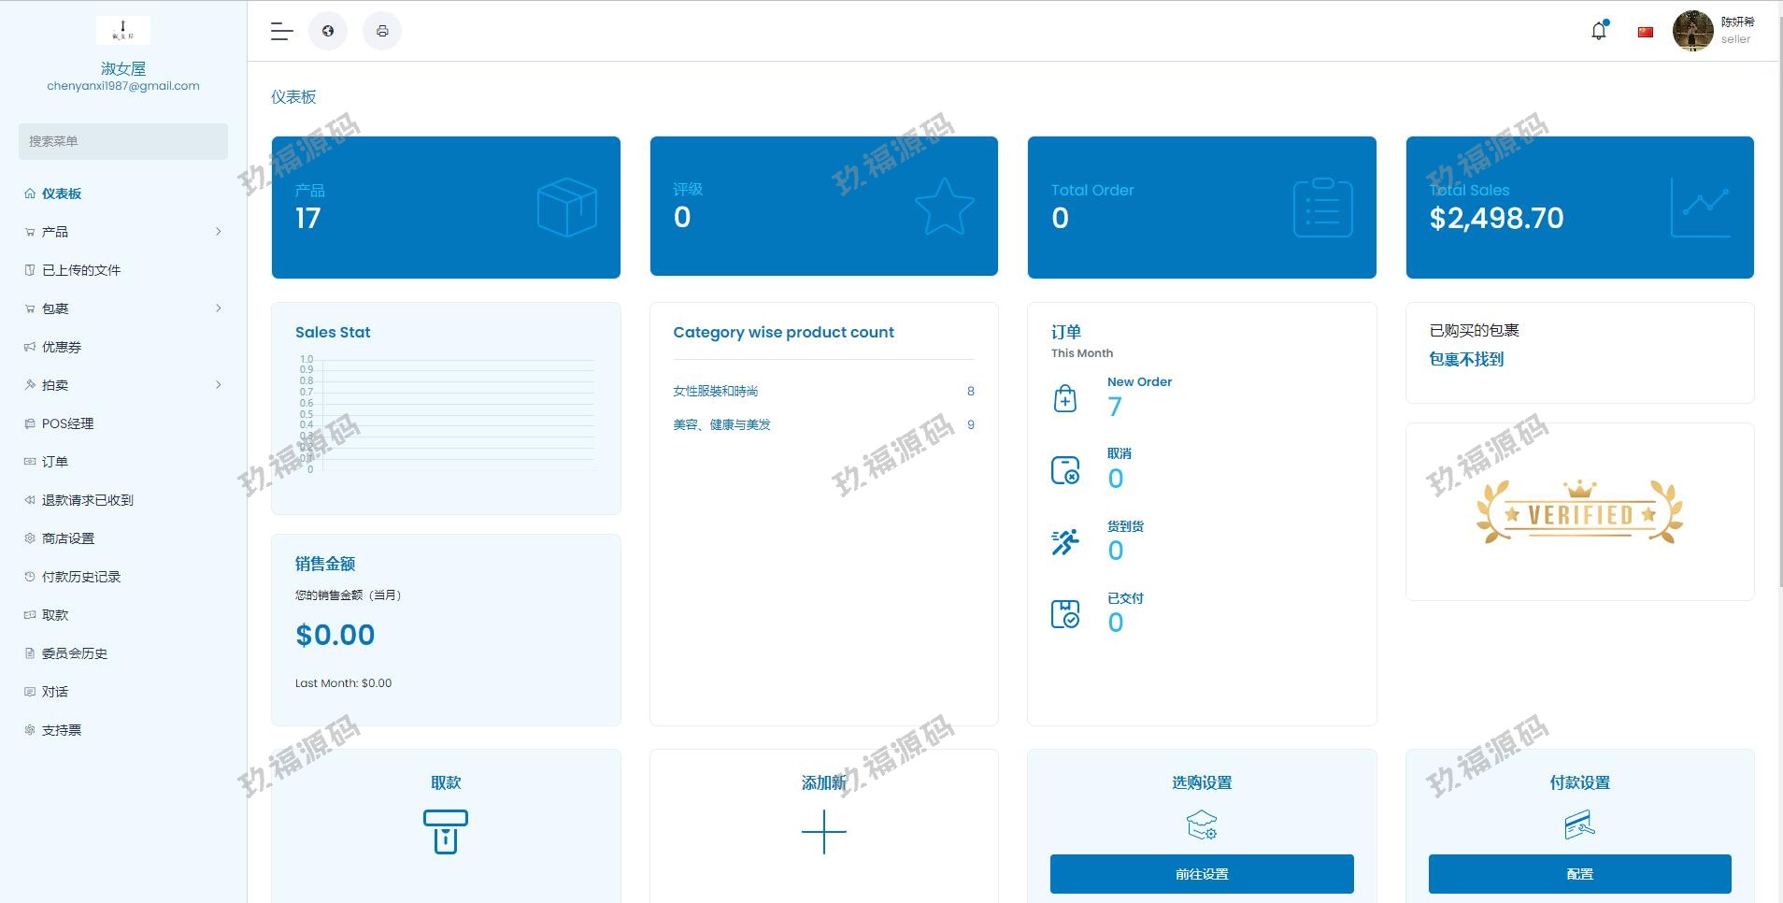Viewport: 1783px width, 903px height.
Task: Click the withdraw (取款) cash icon card
Action: point(446,831)
